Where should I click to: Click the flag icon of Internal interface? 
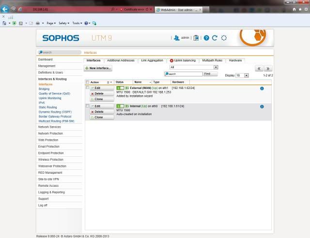[127, 106]
